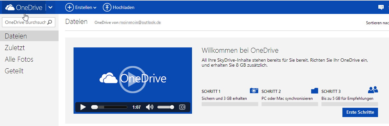Viewport: 389px width, 126px height.
Task: Click the search magnifier icon
Action: tap(50, 22)
